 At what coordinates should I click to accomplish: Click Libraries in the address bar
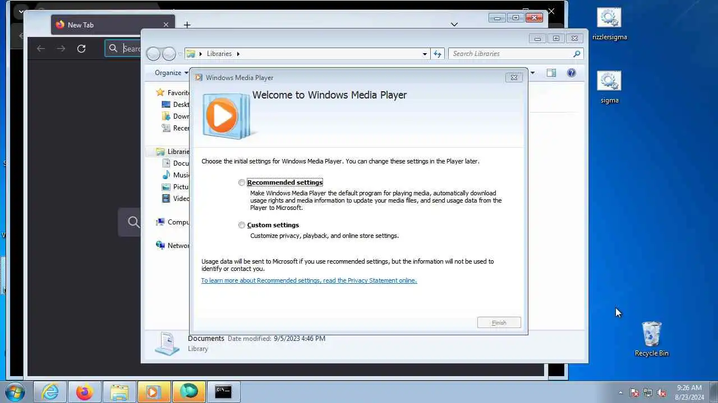219,54
